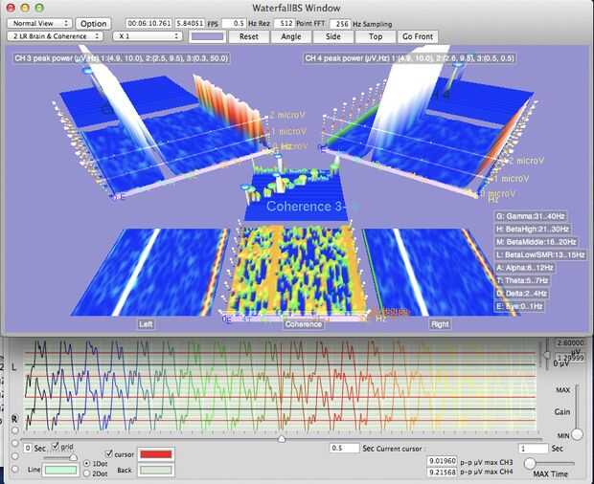Toggle the cursor checkbox
Image resolution: width=594 pixels, height=484 pixels.
click(109, 453)
